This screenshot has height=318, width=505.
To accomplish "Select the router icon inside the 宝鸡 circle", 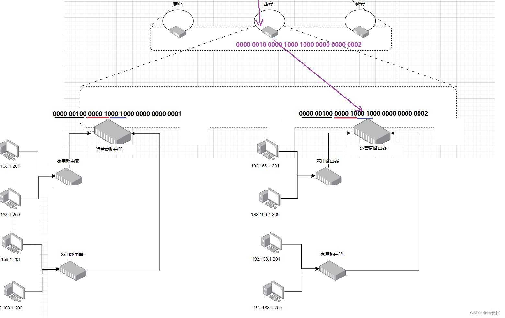I will [178, 32].
